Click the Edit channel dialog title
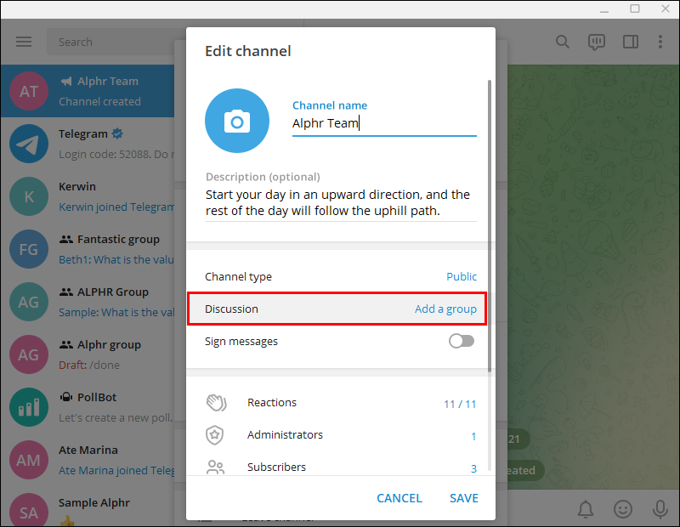Image resolution: width=680 pixels, height=527 pixels. coord(247,51)
